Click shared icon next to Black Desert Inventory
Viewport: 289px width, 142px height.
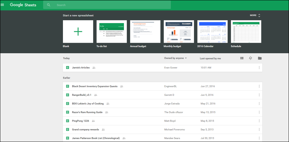122,86
